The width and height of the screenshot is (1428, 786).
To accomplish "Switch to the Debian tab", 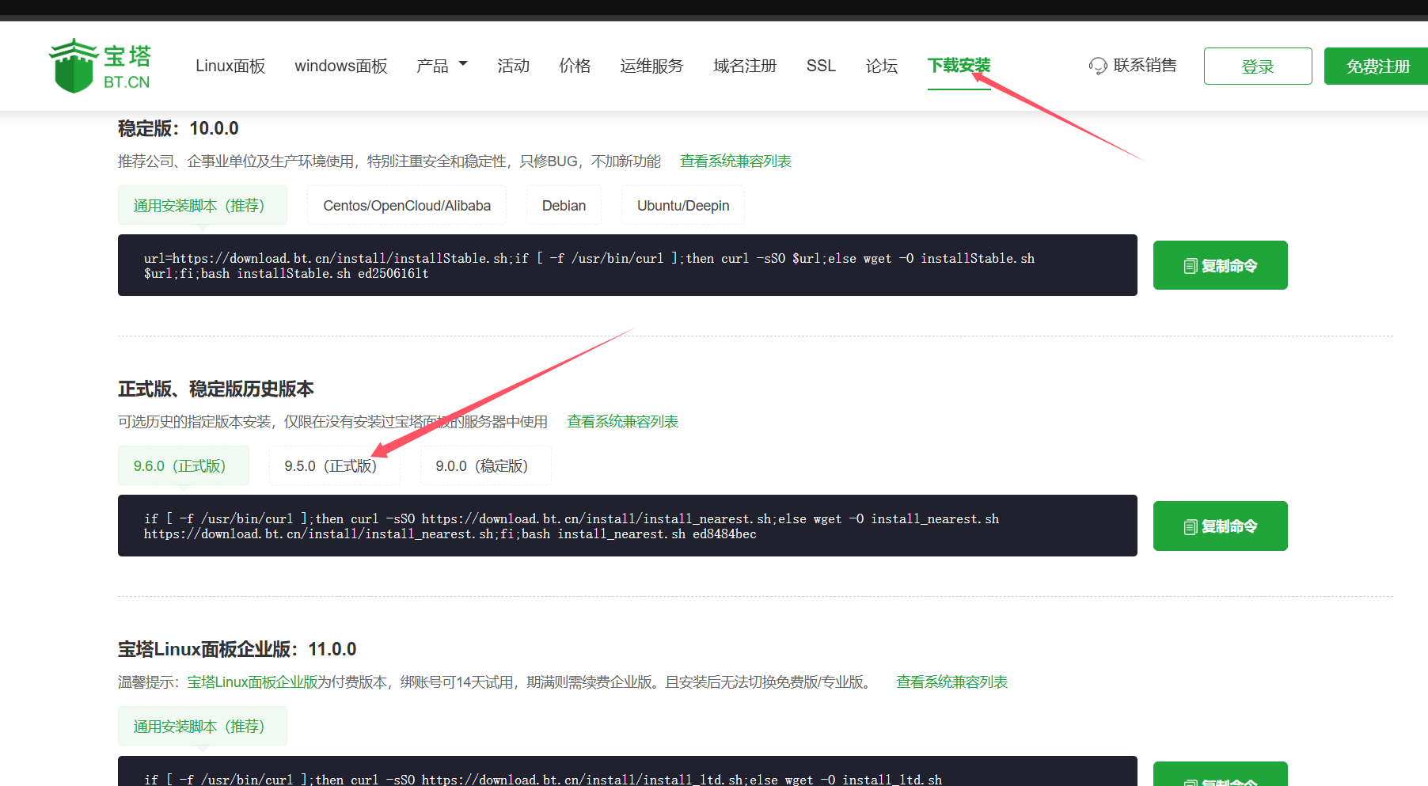I will (x=564, y=206).
